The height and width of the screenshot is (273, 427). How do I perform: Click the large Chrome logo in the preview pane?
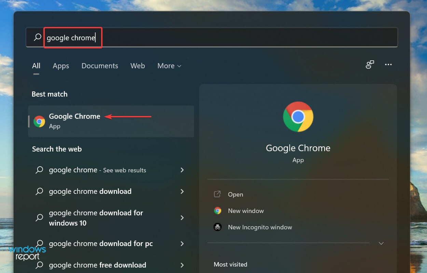coord(298,117)
